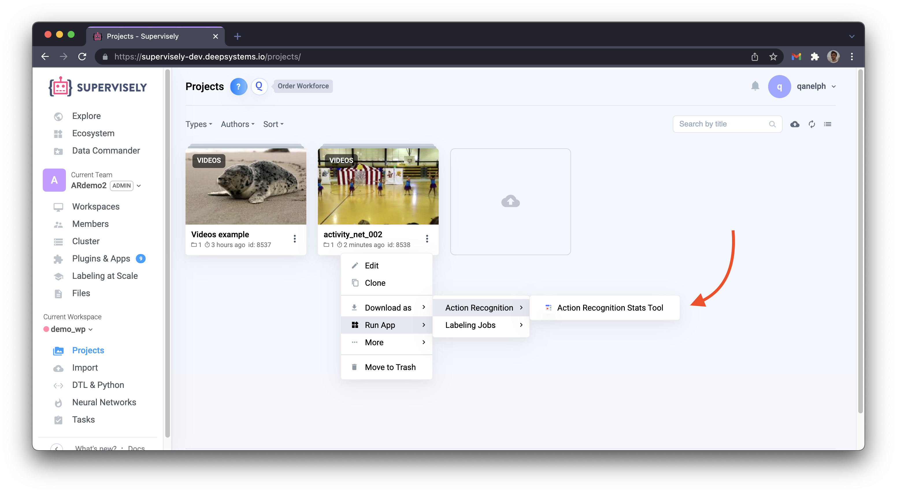897x493 pixels.
Task: Open Chrome extensions puzzle icon
Action: click(814, 57)
